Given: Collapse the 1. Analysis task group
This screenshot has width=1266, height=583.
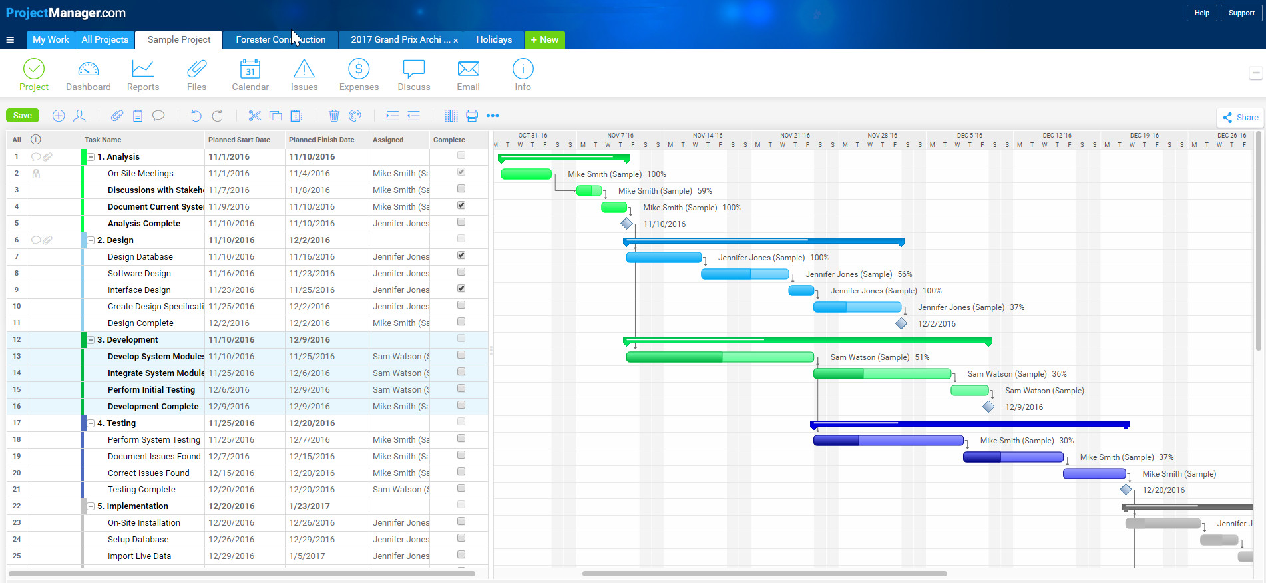Looking at the screenshot, I should 91,157.
